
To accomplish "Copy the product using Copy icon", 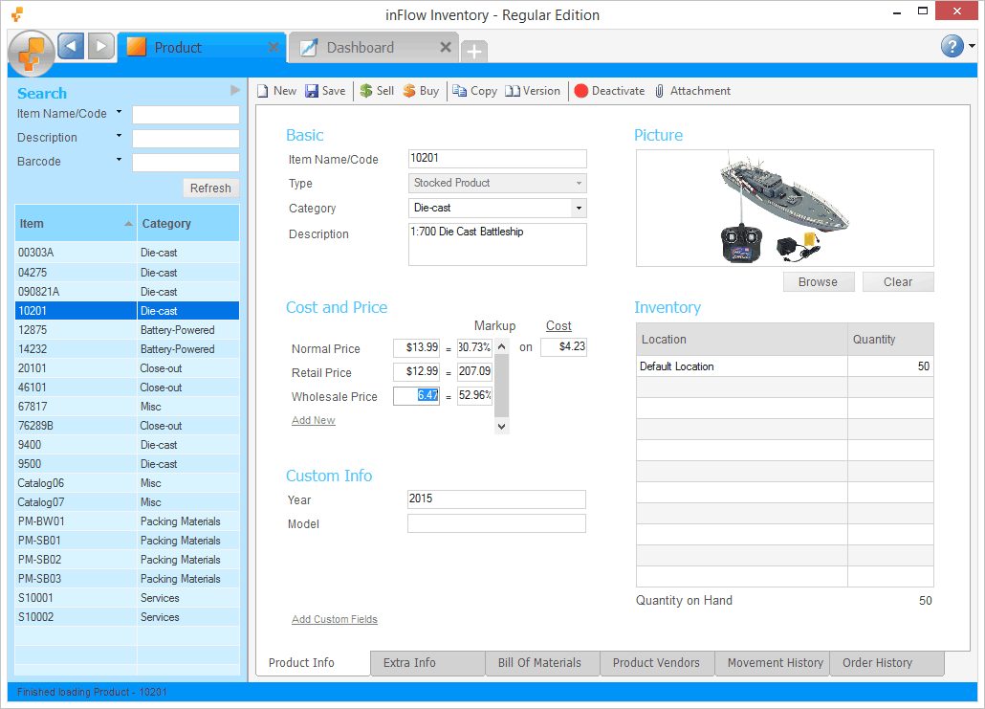I will point(461,91).
